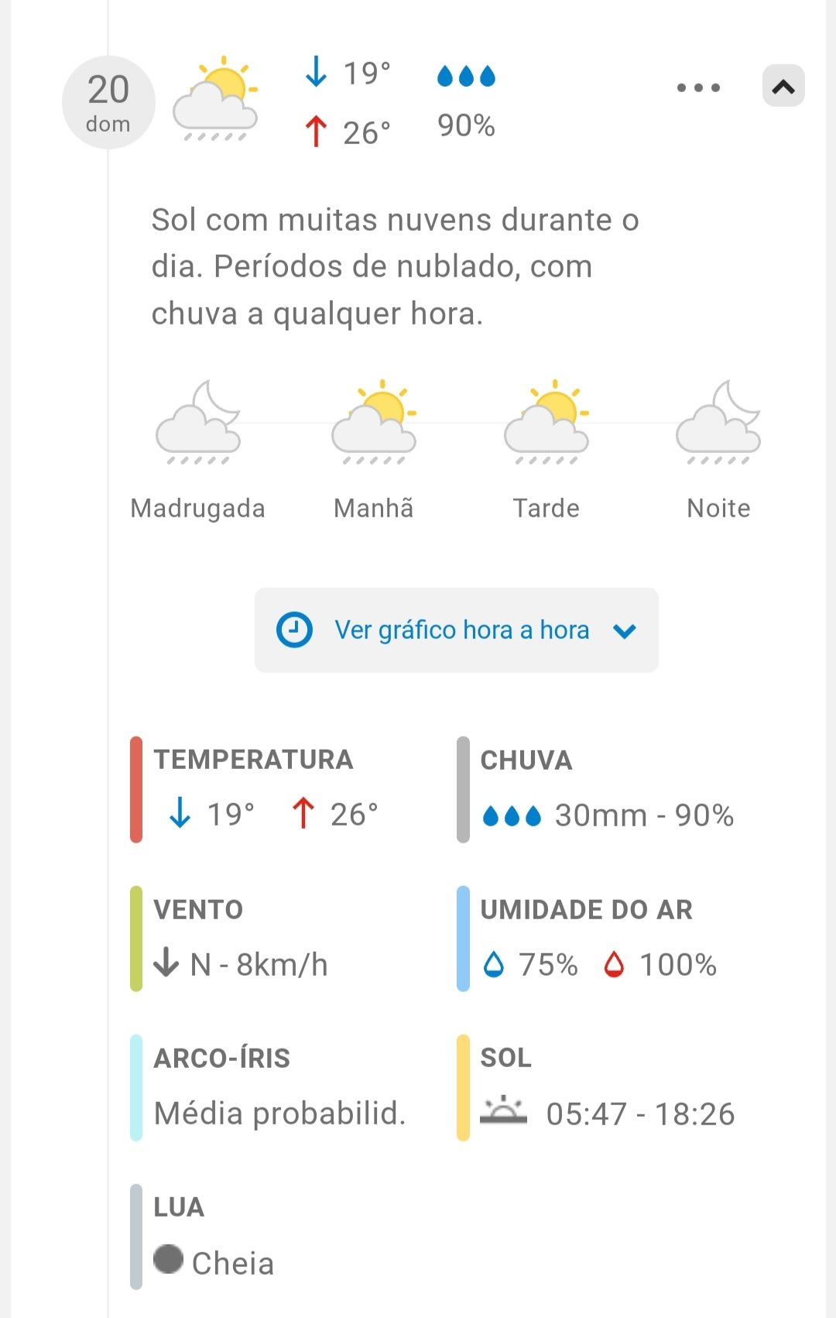Click the chevron arrow on hourly chart button
The image size is (836, 1318).
pyautogui.click(x=624, y=632)
